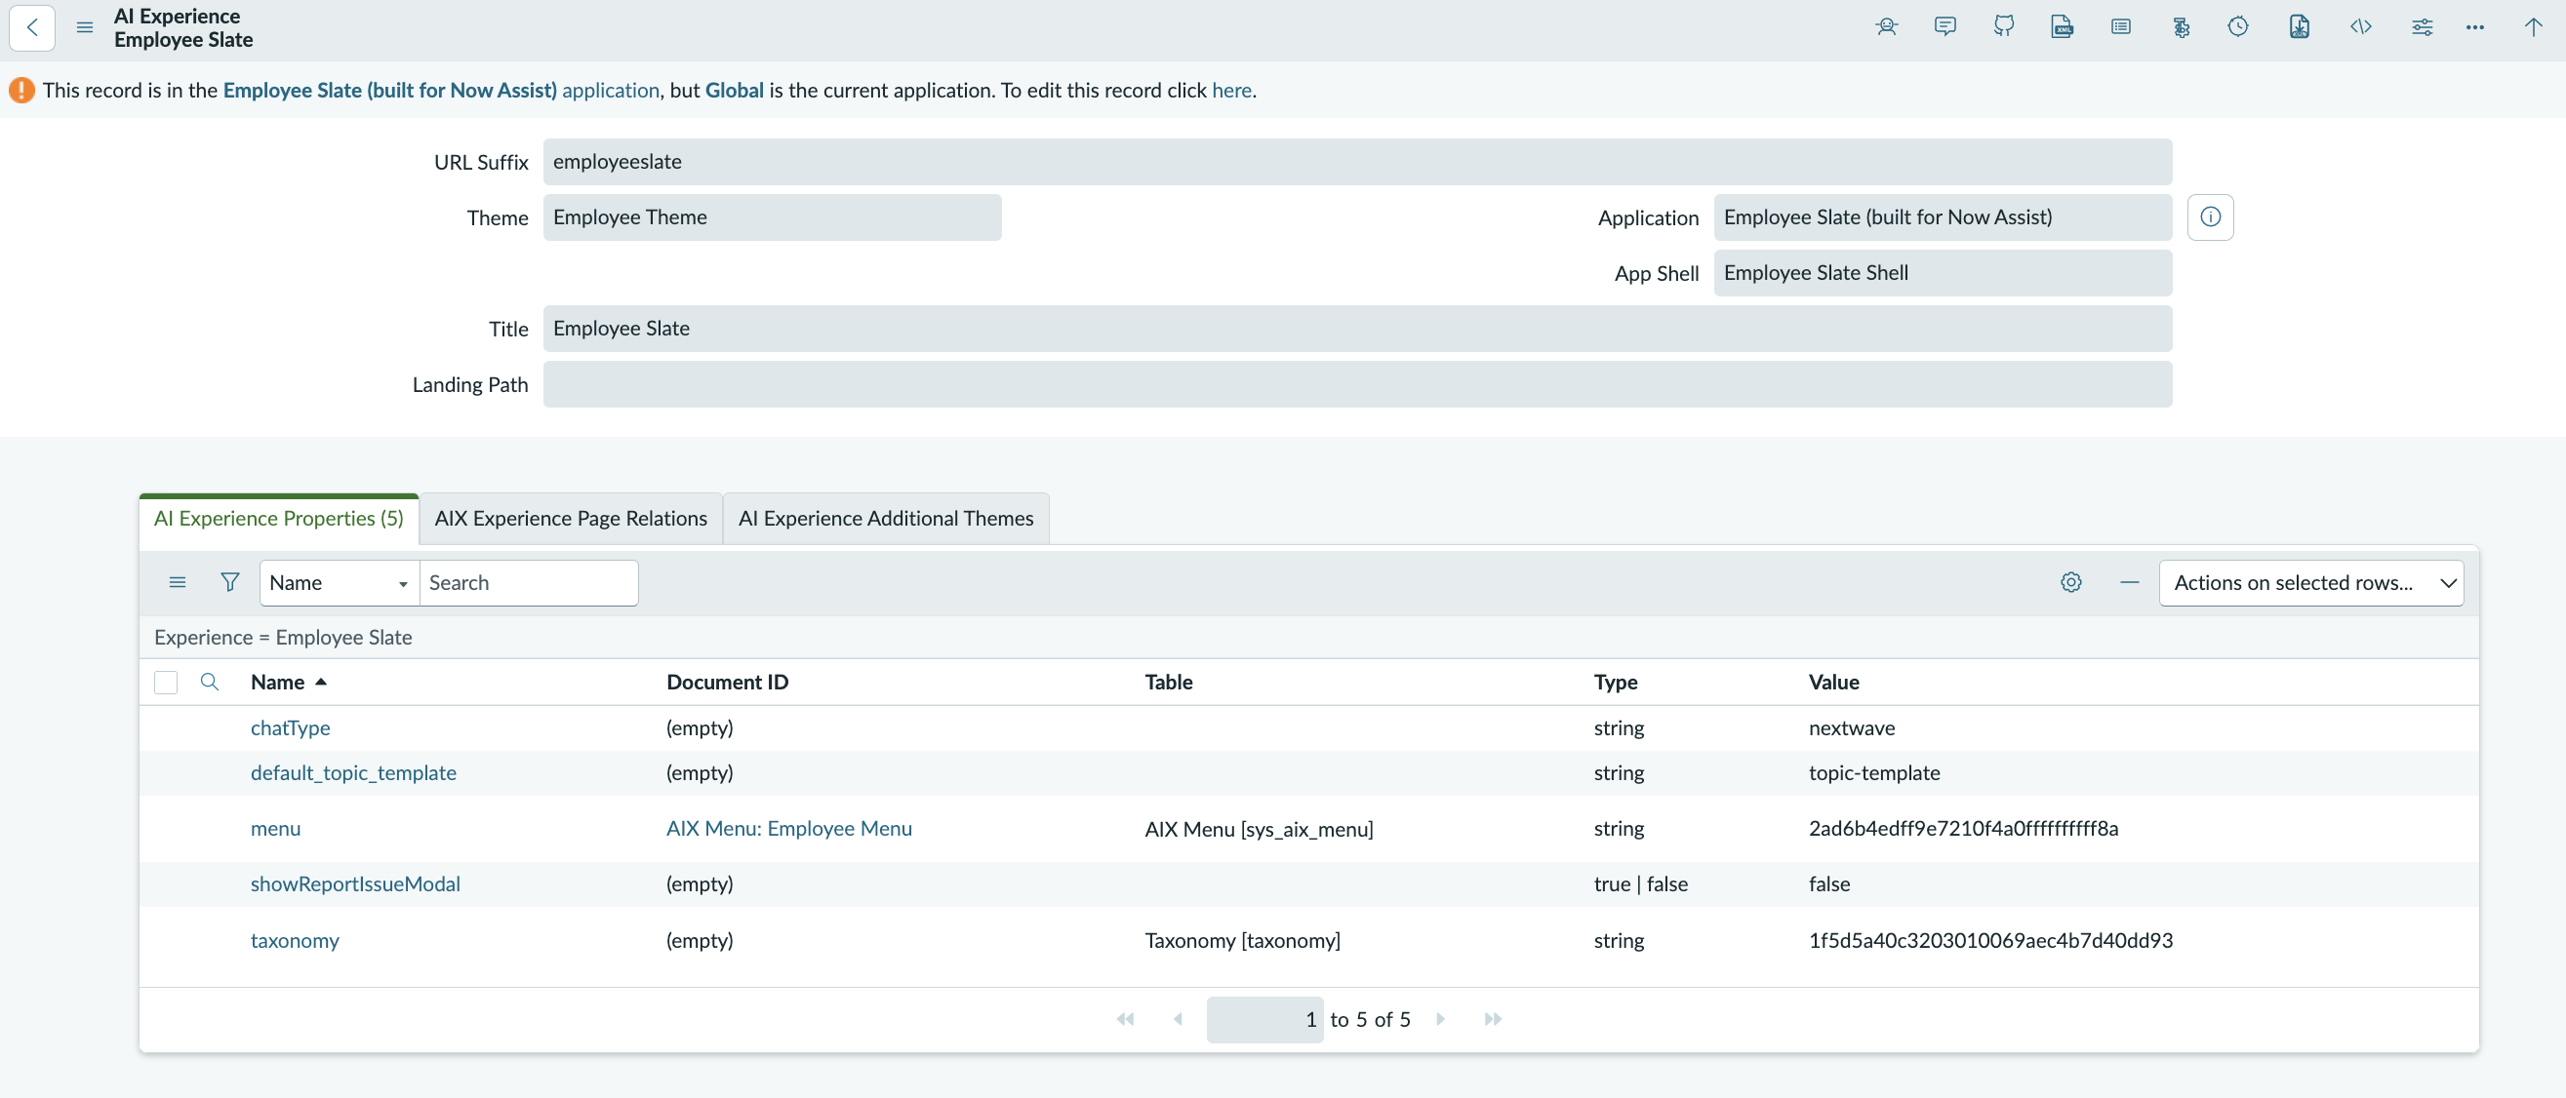Open the chatType property record

(290, 727)
